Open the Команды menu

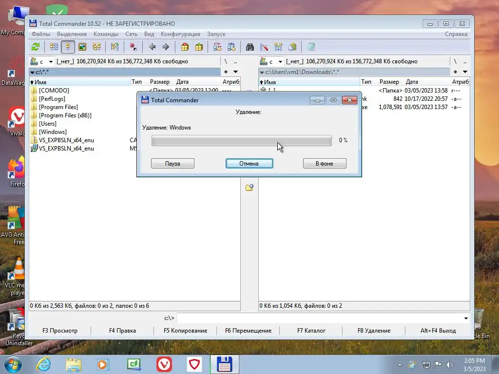(106, 34)
